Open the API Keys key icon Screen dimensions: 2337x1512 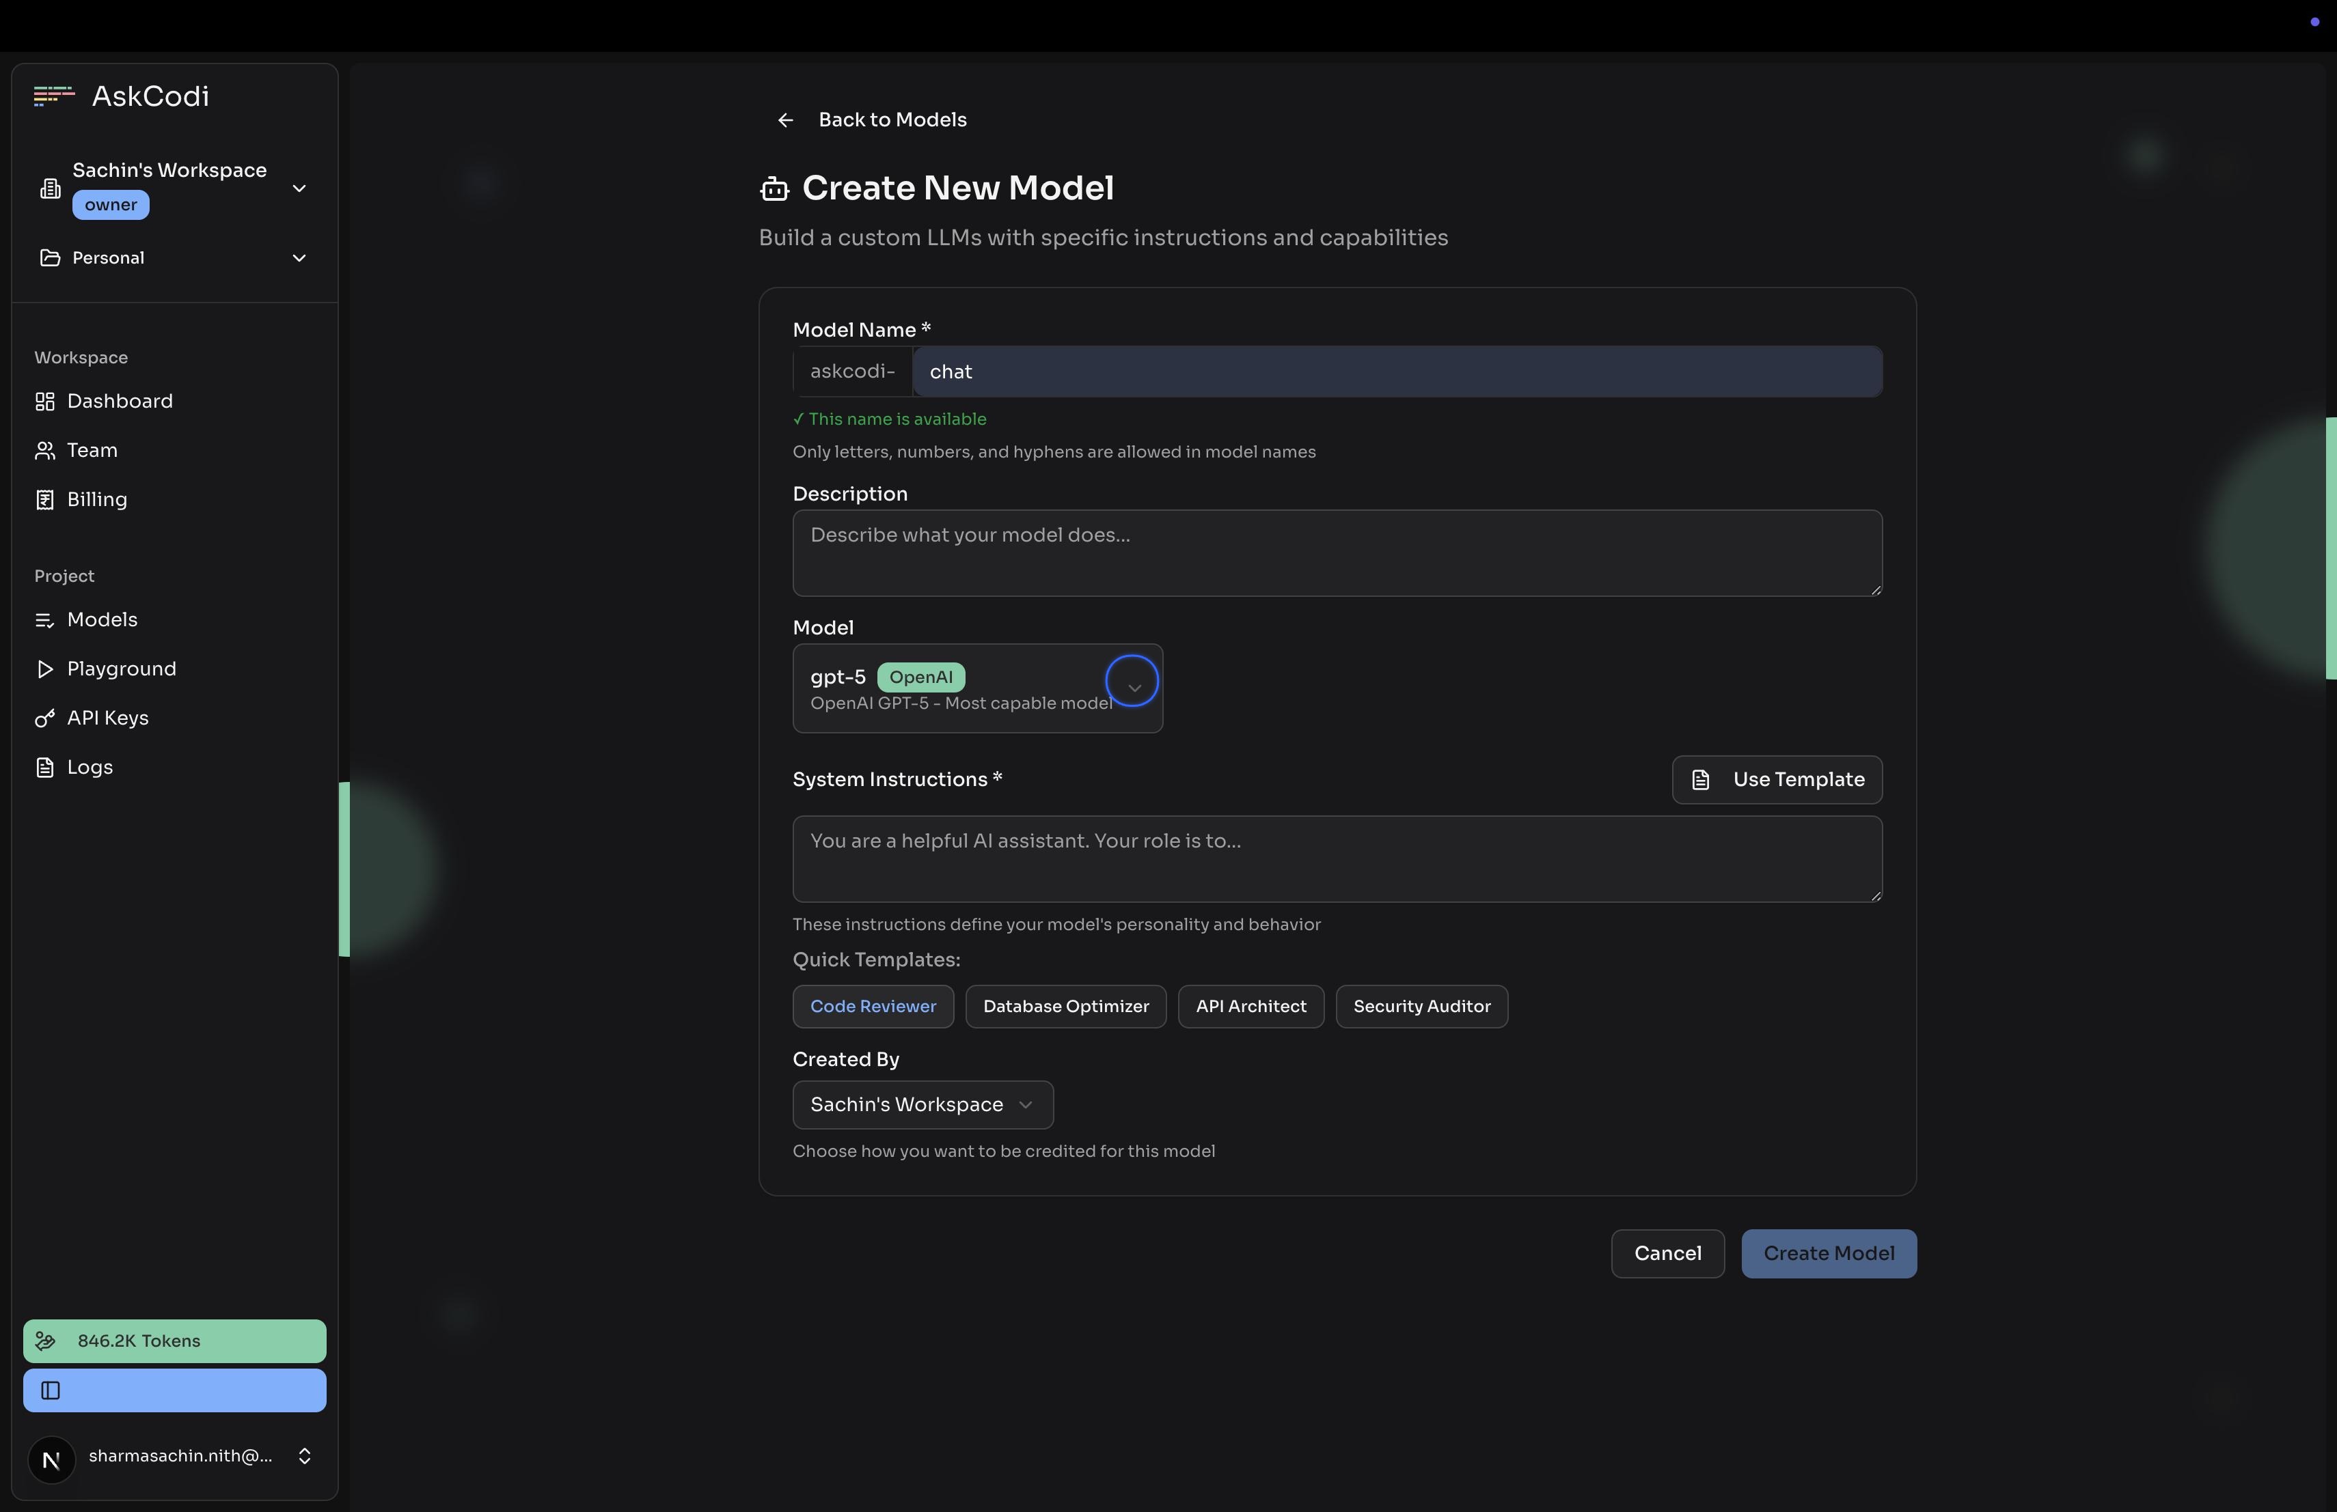click(x=45, y=718)
